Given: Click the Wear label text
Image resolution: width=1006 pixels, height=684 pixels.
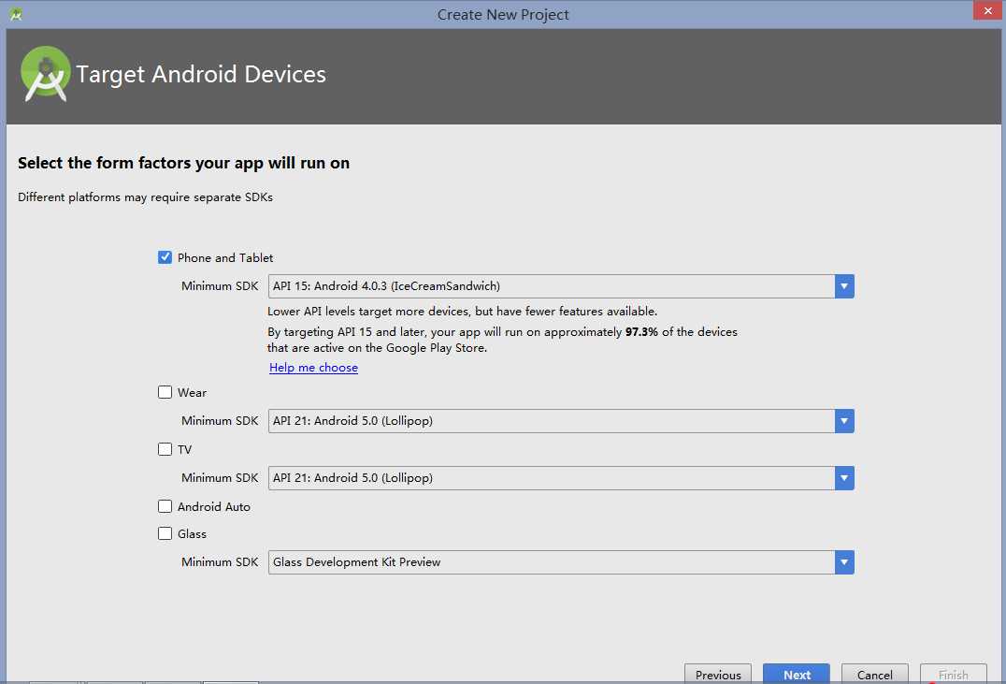Looking at the screenshot, I should pyautogui.click(x=192, y=392).
